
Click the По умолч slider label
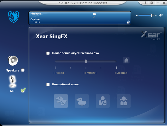click(90, 73)
